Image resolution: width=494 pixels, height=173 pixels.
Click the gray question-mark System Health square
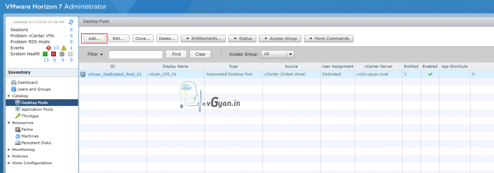point(70,54)
